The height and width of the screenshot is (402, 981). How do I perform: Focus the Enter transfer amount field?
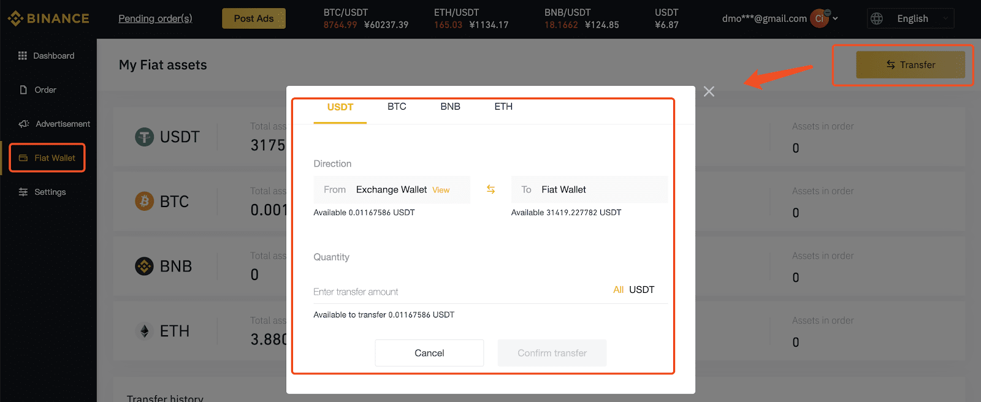pos(460,292)
